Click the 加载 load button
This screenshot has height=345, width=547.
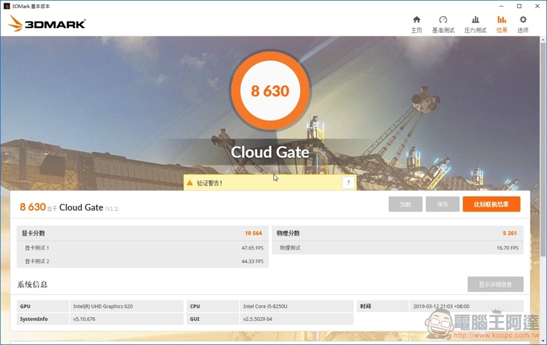click(405, 204)
